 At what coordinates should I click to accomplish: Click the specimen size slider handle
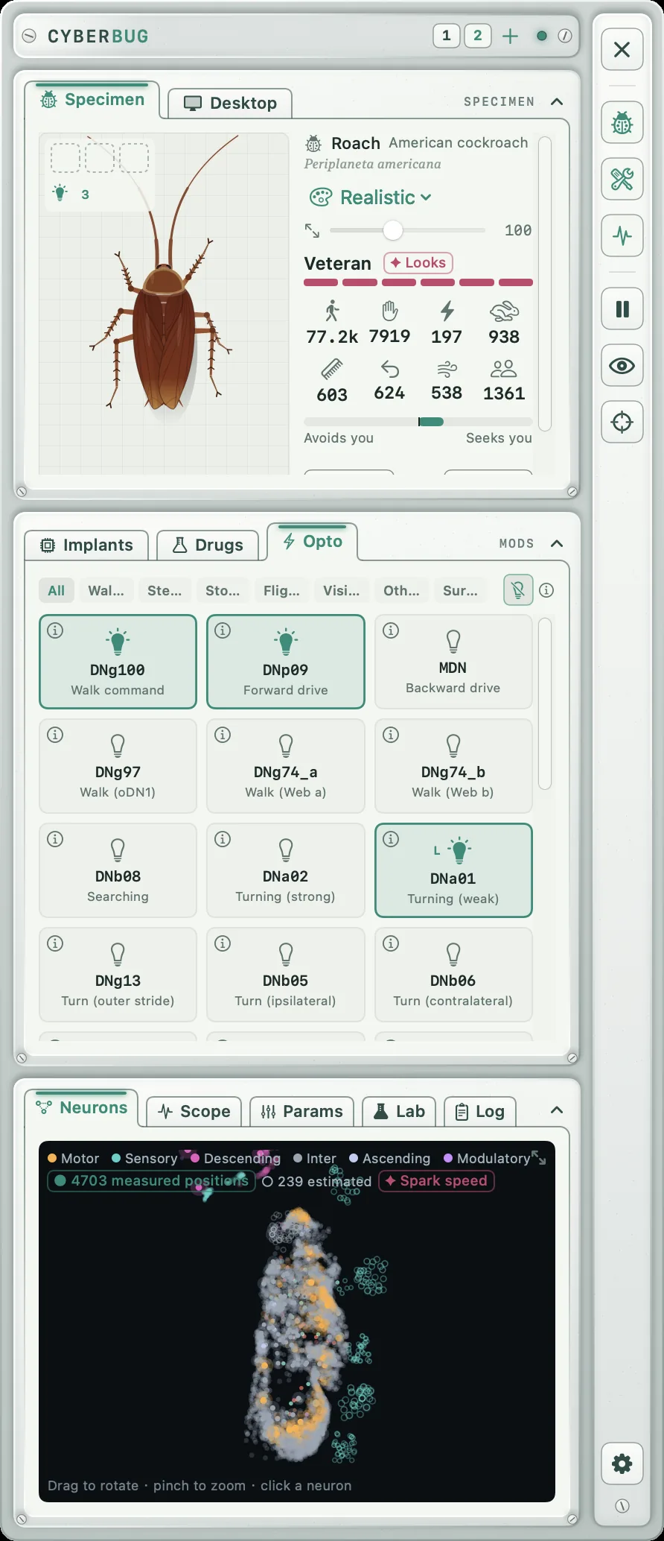(392, 230)
